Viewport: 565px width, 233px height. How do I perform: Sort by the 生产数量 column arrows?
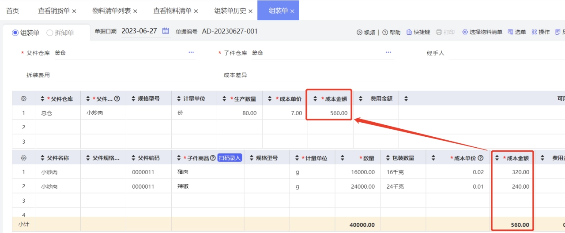coord(225,99)
